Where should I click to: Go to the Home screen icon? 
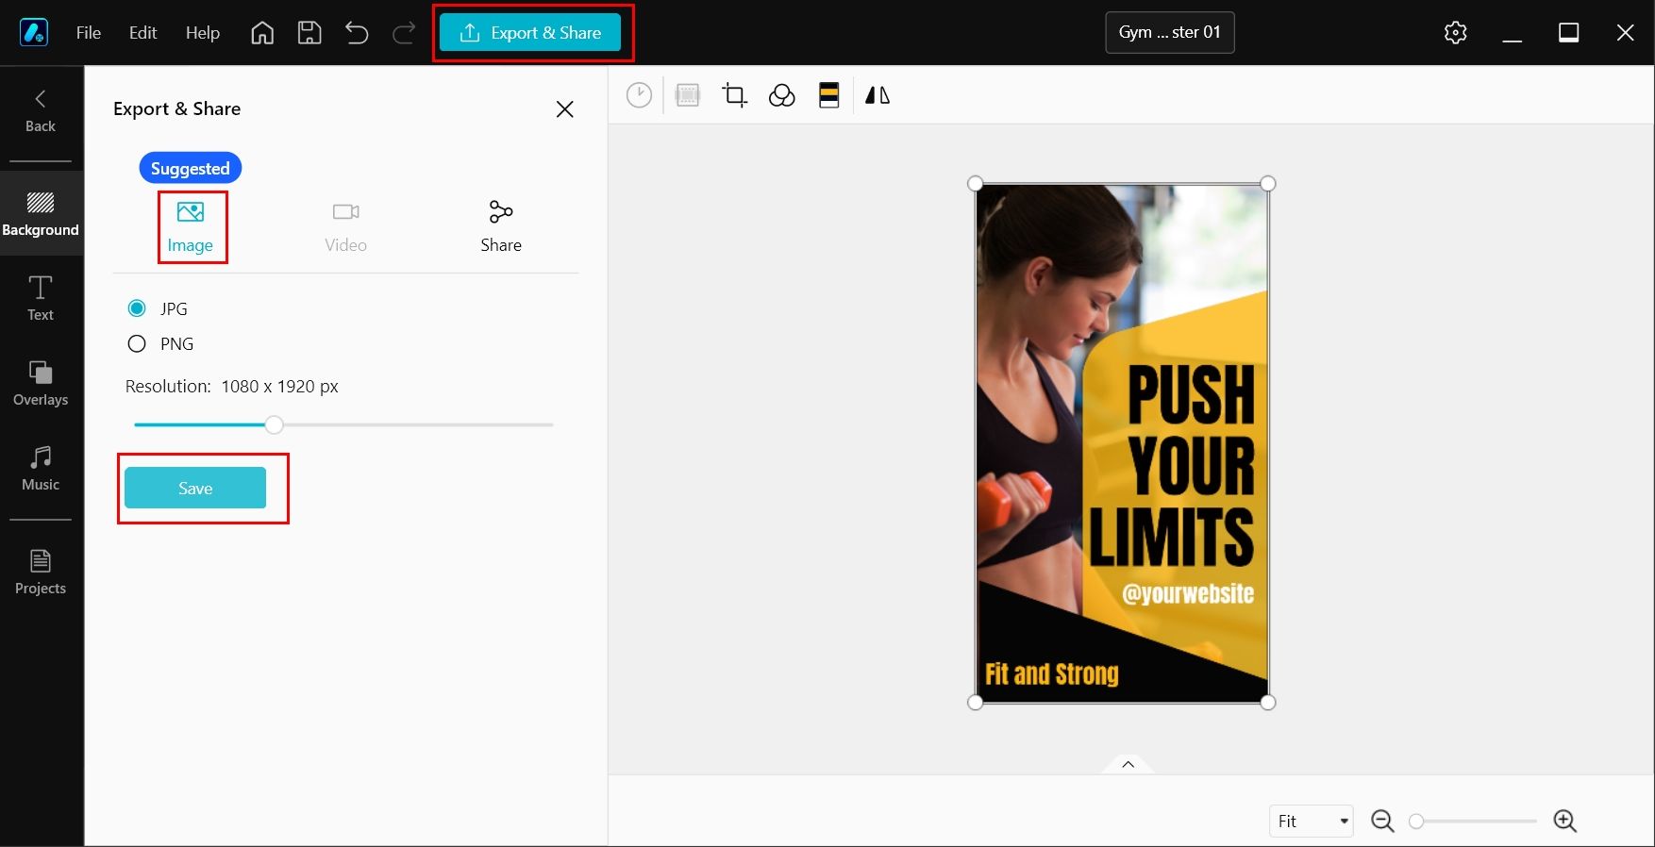coord(262,33)
